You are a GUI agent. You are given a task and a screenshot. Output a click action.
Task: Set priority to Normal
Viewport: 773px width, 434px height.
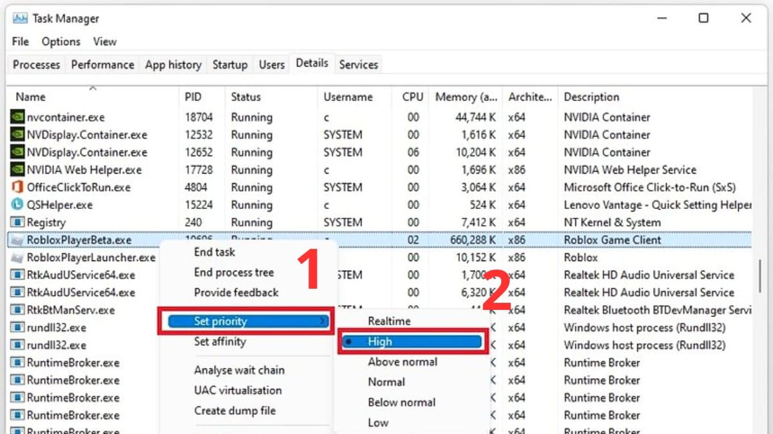click(x=386, y=382)
